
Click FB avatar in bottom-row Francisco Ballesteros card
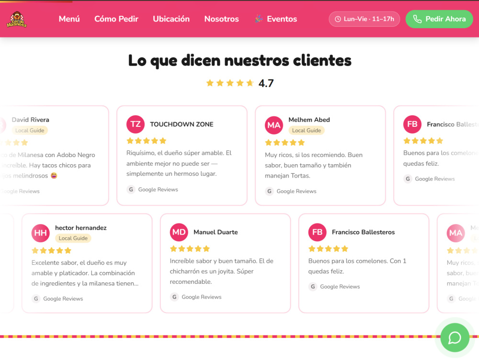(317, 232)
